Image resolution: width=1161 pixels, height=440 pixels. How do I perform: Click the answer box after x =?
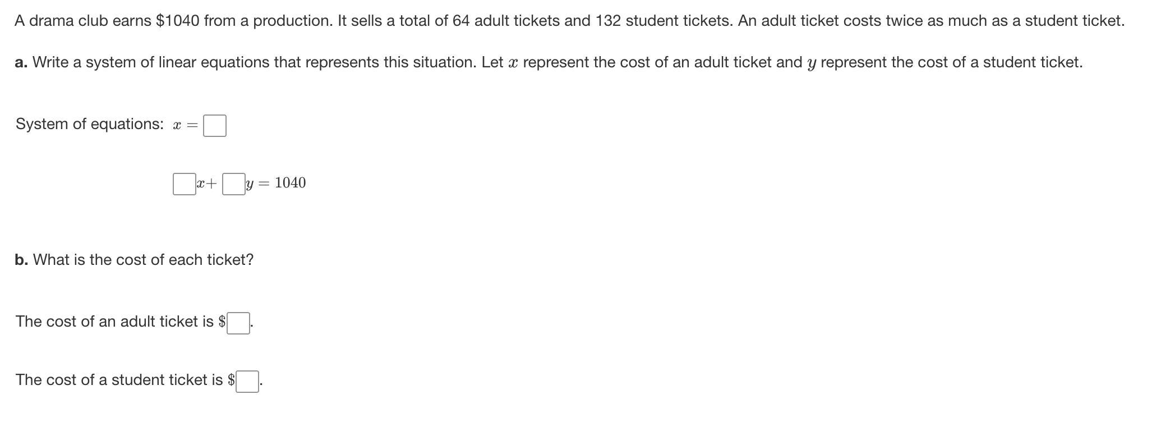[215, 126]
